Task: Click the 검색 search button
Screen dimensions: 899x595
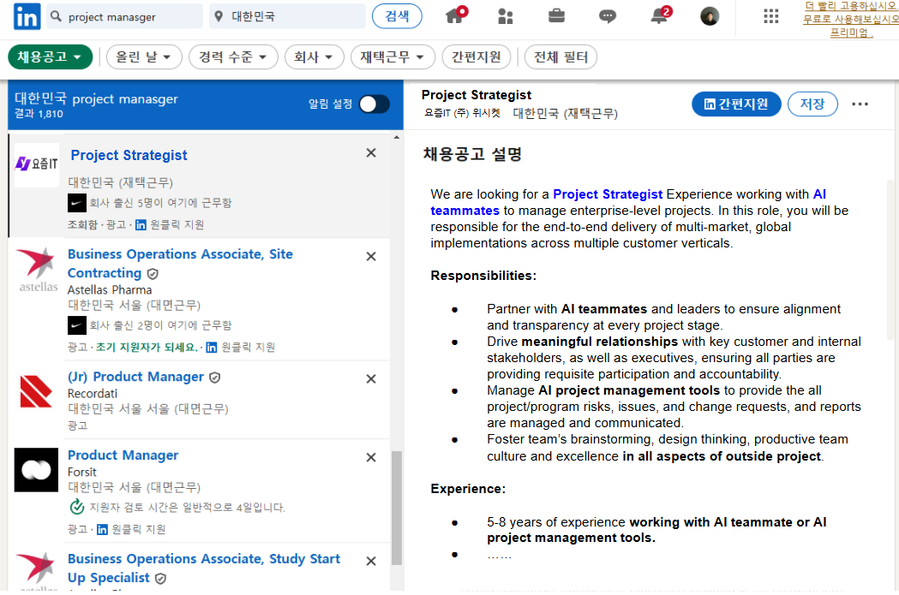Action: pyautogui.click(x=397, y=16)
